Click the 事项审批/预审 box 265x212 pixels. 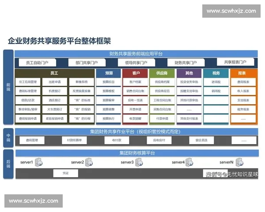coord(28,110)
